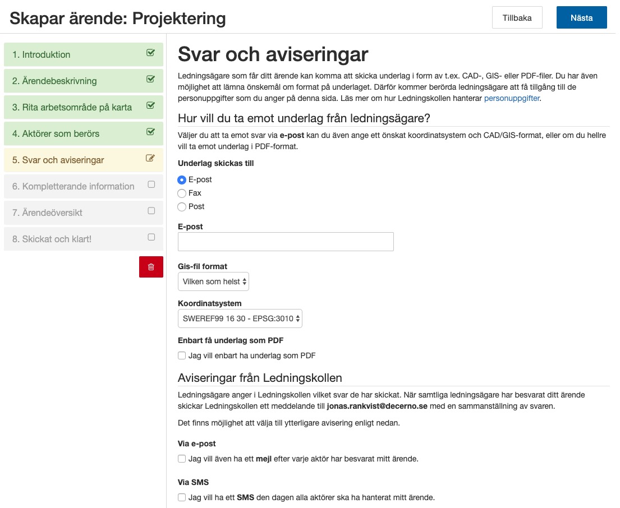Image resolution: width=620 pixels, height=508 pixels.
Task: Open the Gis-fil format dropdown
Action: 213,281
